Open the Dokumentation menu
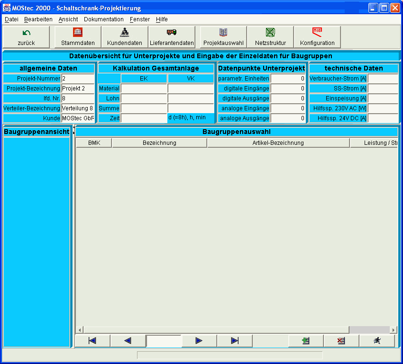Image resolution: width=403 pixels, height=364 pixels. (x=103, y=19)
